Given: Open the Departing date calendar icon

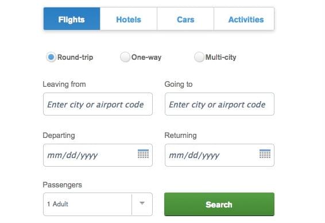Looking at the screenshot, I should coord(143,153).
